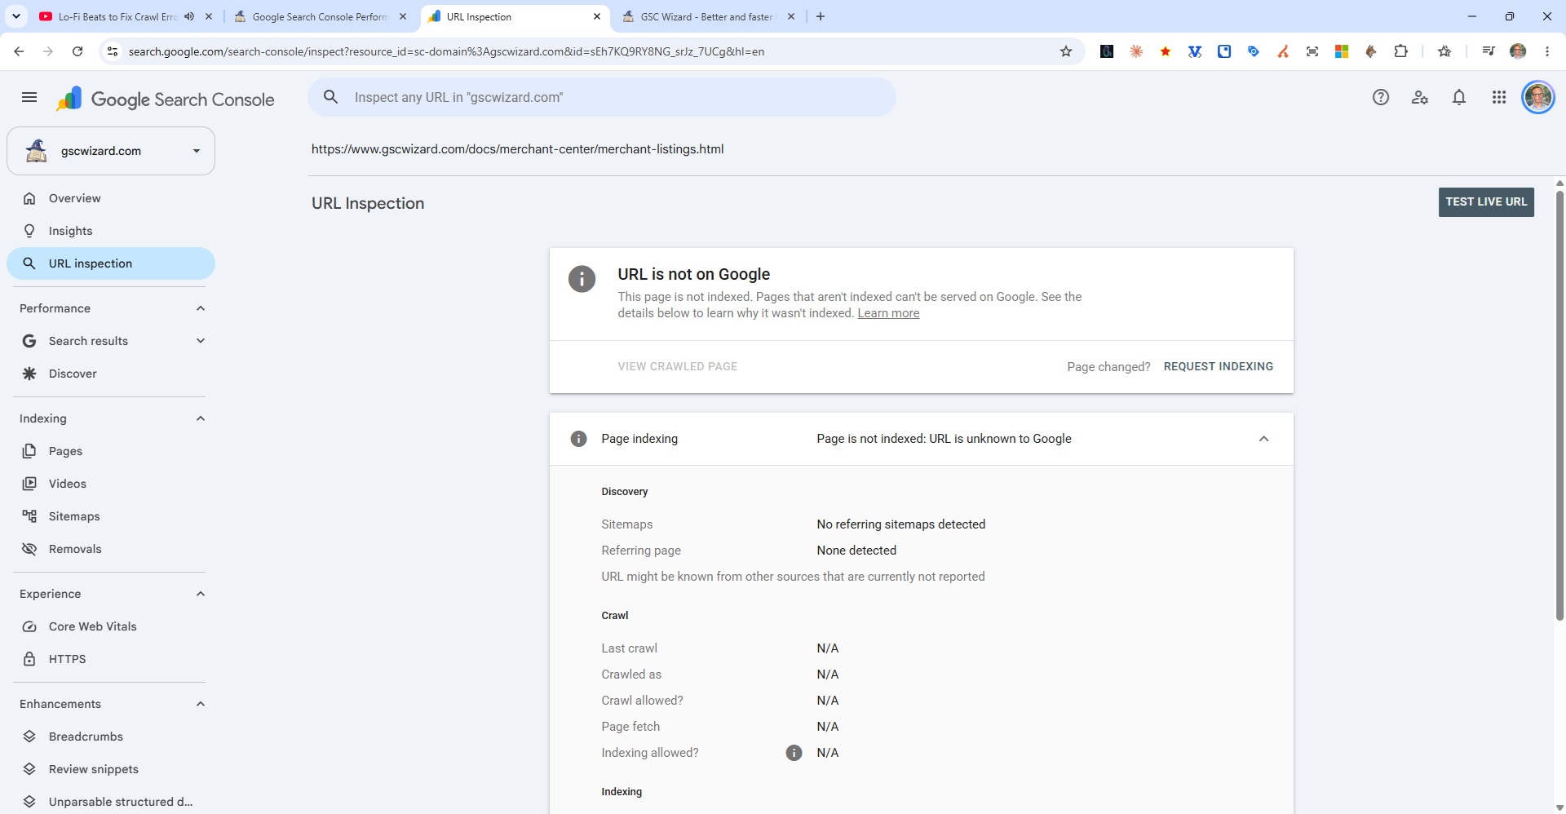Reload the page
The image size is (1566, 814).
[77, 51]
